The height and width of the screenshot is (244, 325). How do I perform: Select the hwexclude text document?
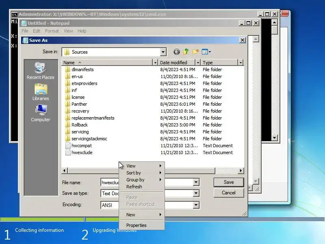click(x=79, y=152)
